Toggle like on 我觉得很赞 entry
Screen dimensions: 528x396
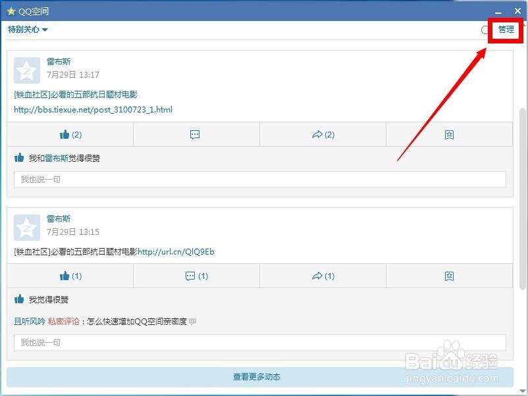click(x=18, y=299)
